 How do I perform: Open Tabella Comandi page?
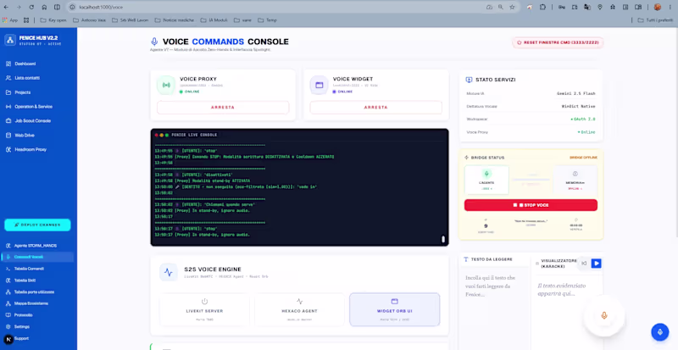(29, 269)
